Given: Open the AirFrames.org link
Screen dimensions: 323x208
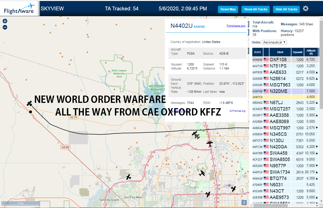Looking at the screenshot, I should coord(237,111).
